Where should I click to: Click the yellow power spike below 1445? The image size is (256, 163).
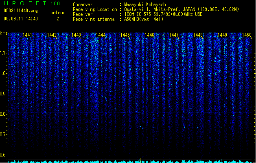coord(119,161)
